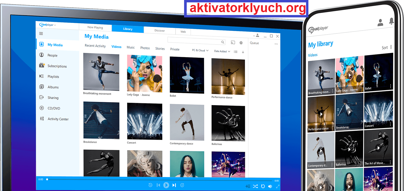Click the My Media star icon
The height and width of the screenshot is (191, 404).
point(41,44)
